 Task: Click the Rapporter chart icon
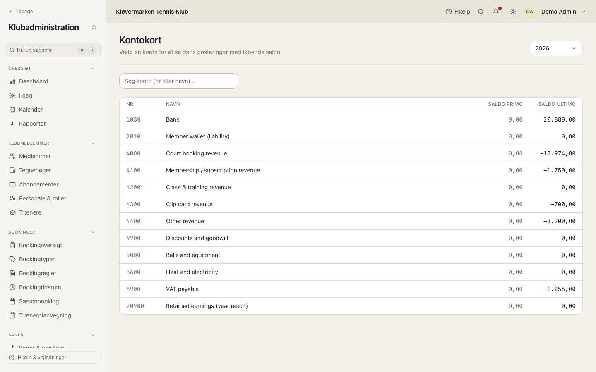[x=12, y=124]
